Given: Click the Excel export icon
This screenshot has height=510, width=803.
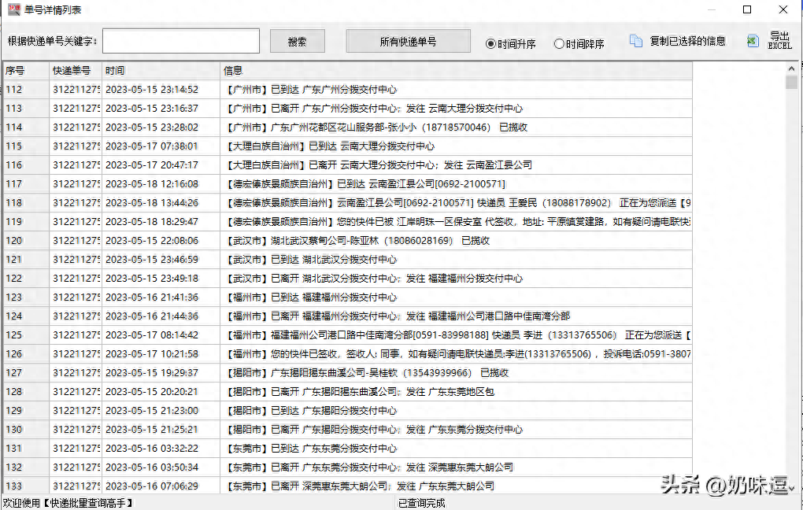Looking at the screenshot, I should [x=753, y=41].
